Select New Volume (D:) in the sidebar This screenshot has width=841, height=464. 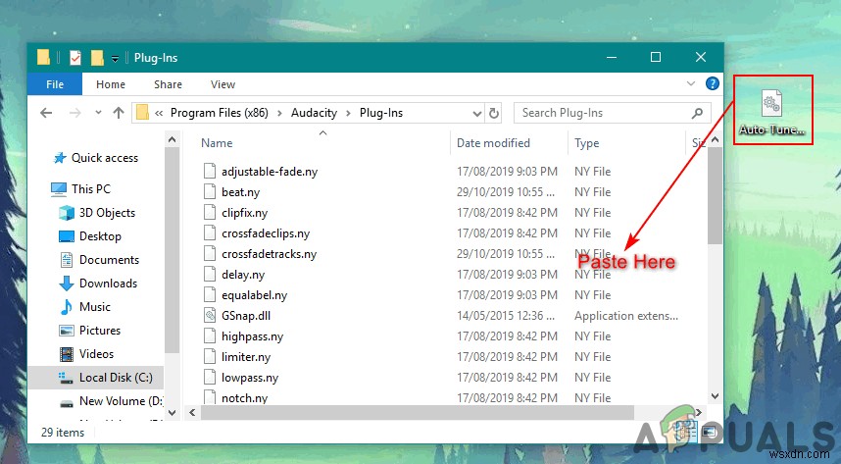(x=110, y=401)
